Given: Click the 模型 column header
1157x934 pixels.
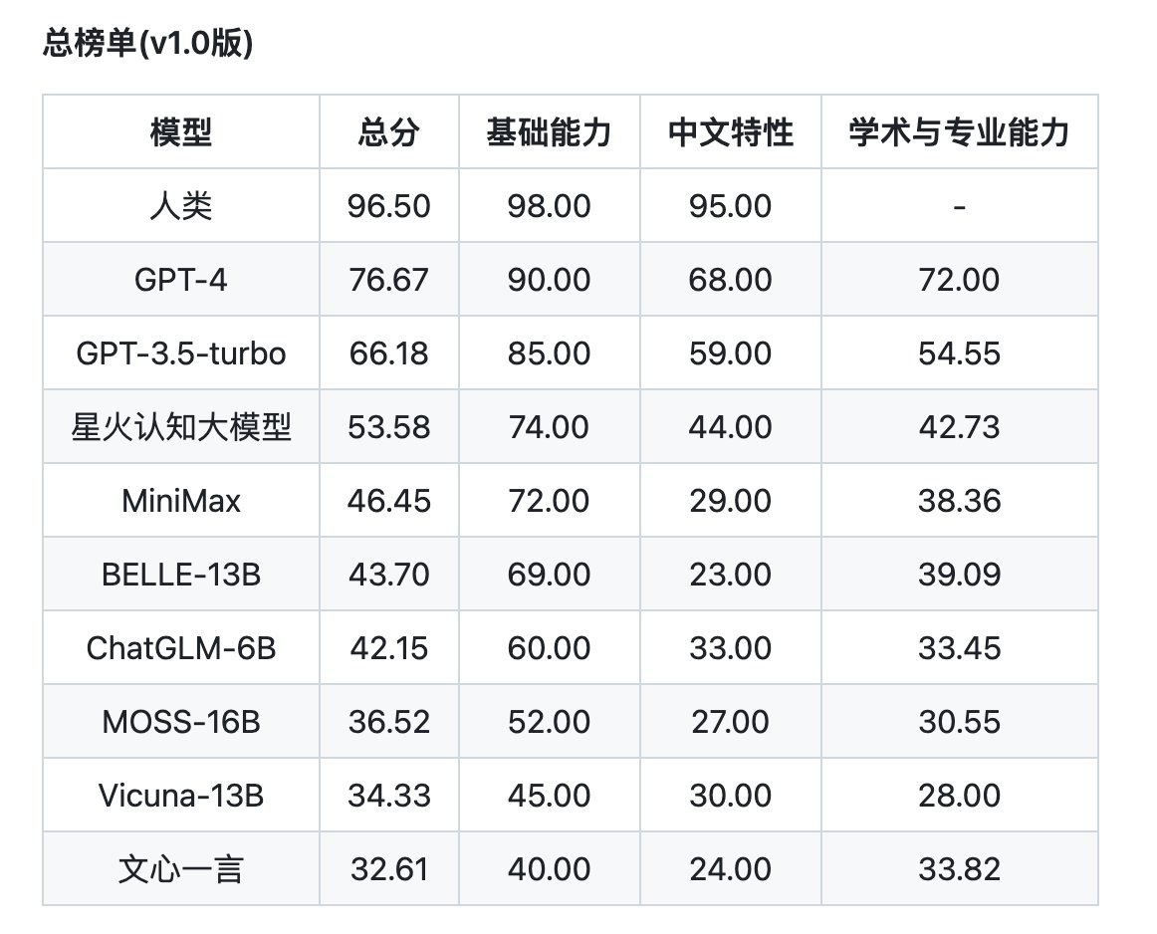Looking at the screenshot, I should [x=181, y=132].
